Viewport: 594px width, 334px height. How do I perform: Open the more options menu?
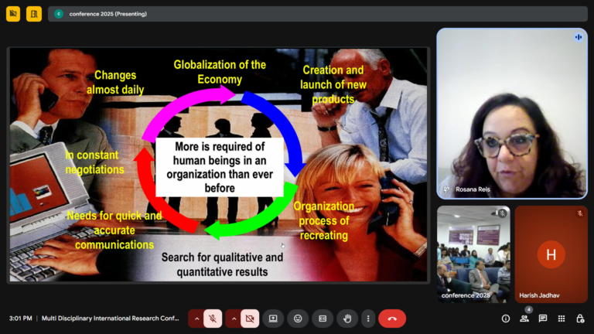pos(367,319)
